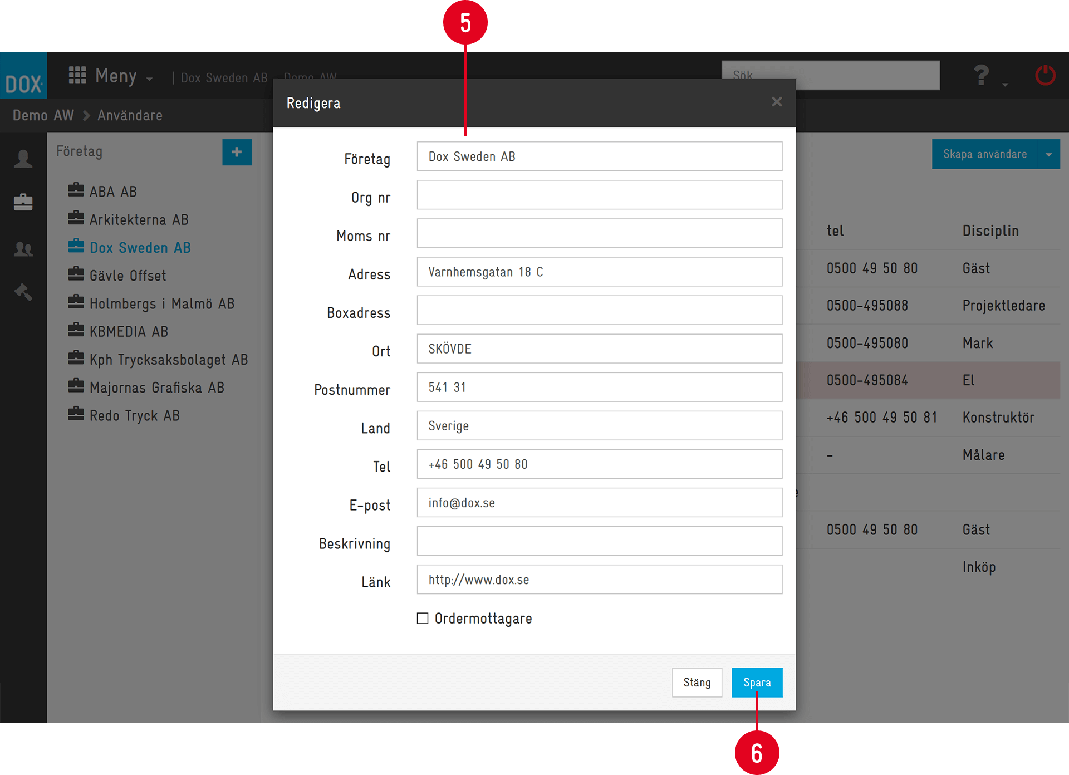The width and height of the screenshot is (1069, 775).
Task: Open the hammer tools sidebar icon
Action: pyautogui.click(x=23, y=292)
